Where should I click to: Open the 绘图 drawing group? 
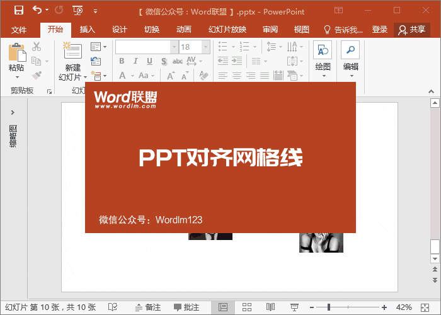(x=323, y=60)
